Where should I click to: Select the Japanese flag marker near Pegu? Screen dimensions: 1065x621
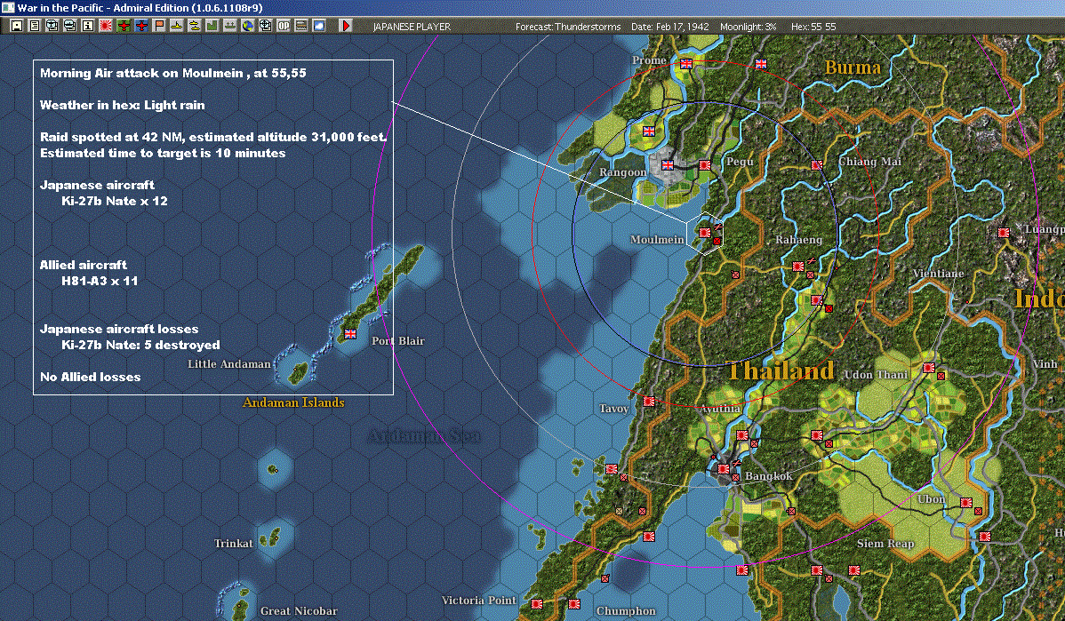pos(705,164)
